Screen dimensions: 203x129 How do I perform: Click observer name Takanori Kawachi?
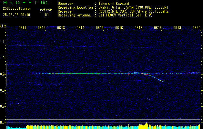point(114,4)
